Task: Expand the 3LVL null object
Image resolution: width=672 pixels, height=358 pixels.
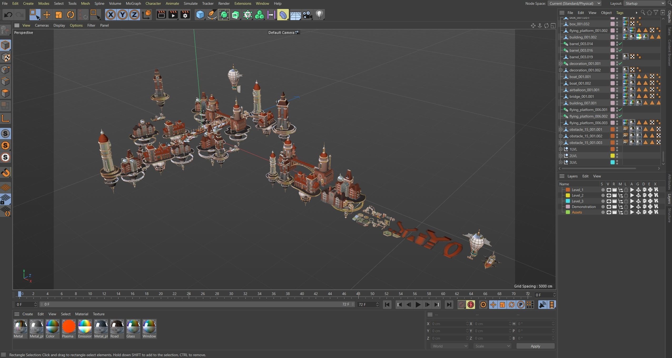Action: point(561,162)
